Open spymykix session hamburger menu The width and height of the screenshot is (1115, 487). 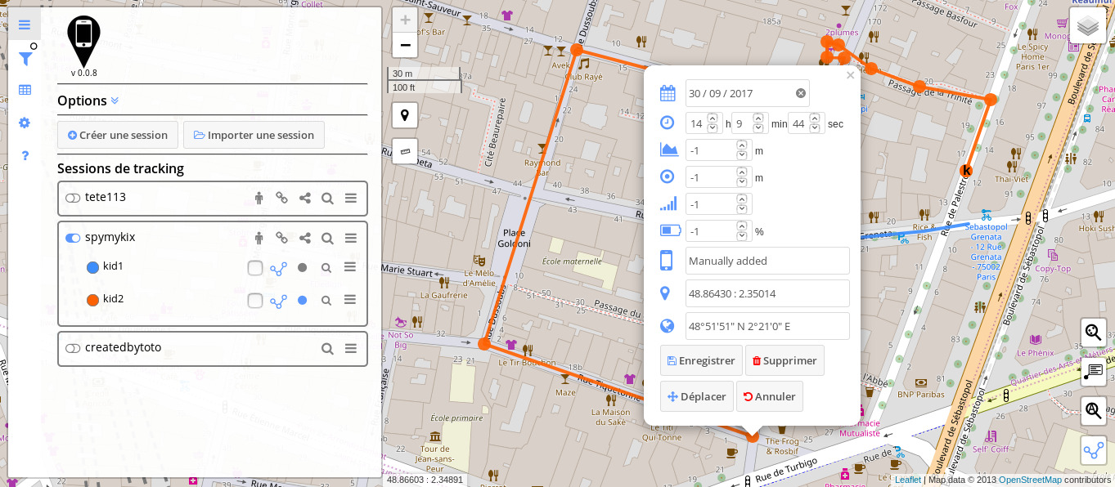(x=350, y=238)
